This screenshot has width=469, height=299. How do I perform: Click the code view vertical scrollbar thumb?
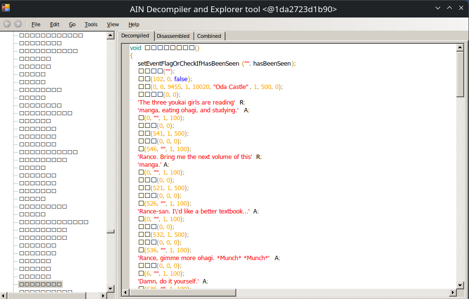460,74
